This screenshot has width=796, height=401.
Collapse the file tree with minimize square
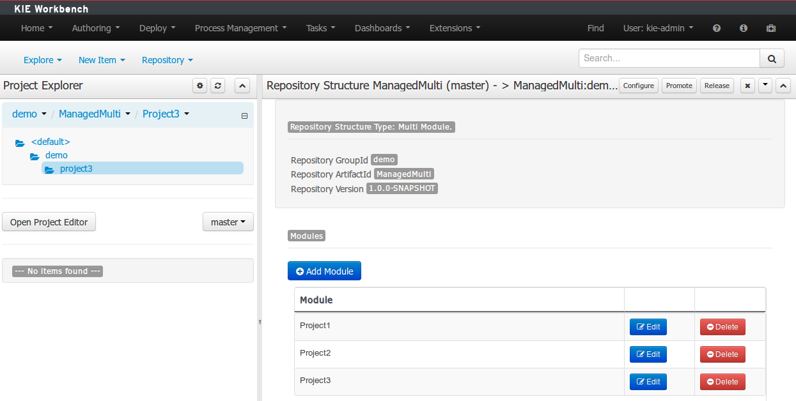coord(244,116)
